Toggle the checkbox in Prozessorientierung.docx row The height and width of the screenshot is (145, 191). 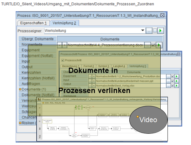(x=153, y=45)
